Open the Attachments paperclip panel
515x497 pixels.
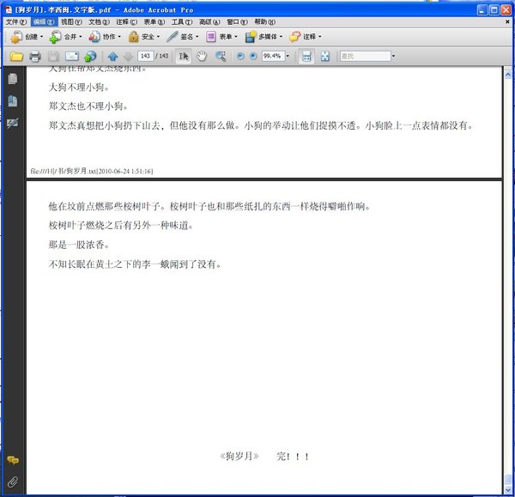[13, 481]
